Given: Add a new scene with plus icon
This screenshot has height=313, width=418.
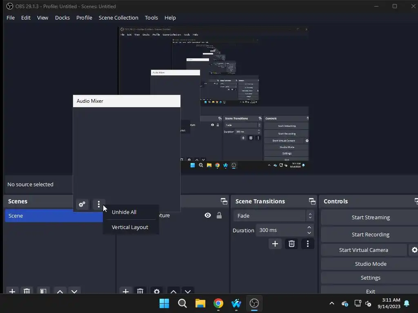Looking at the screenshot, I should 12,291.
